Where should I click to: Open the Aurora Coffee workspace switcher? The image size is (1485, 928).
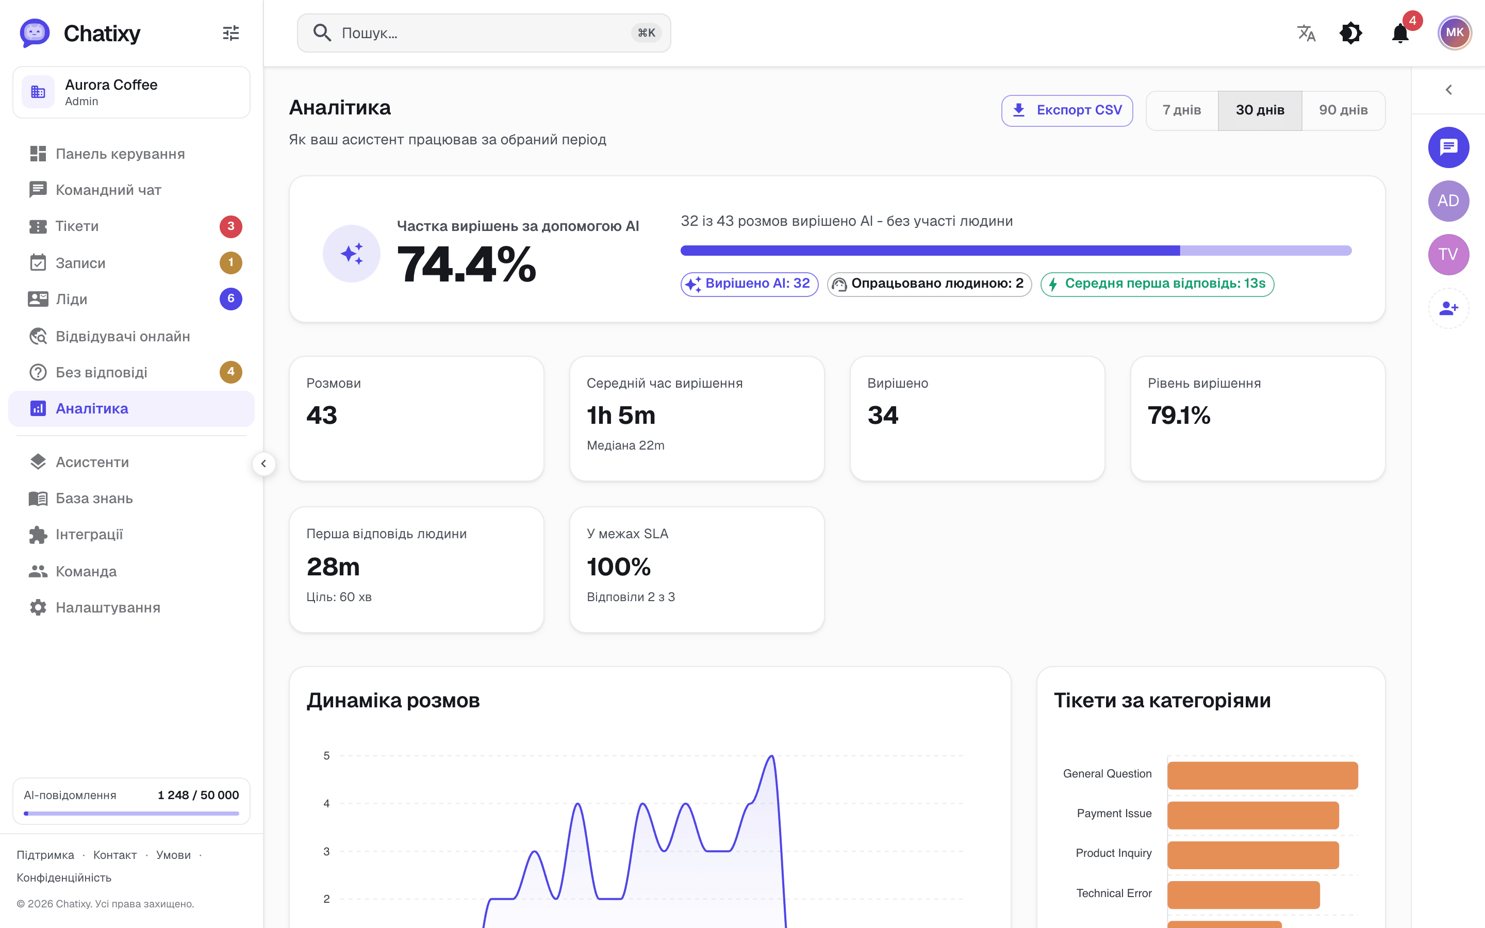coord(131,92)
